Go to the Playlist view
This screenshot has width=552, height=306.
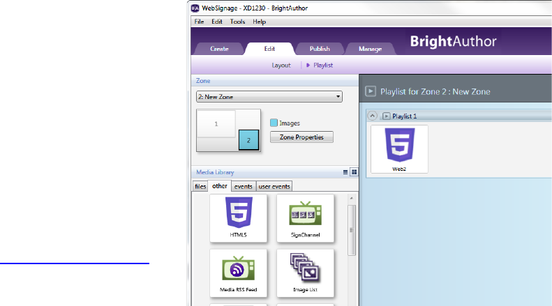point(323,66)
